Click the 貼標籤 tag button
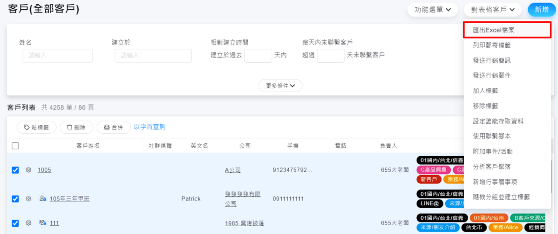This screenshot has height=234, width=558. coord(37,127)
